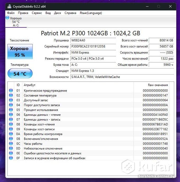Click status orb for attribute 03
The width and height of the screenshot is (180, 182).
click(11, 100)
